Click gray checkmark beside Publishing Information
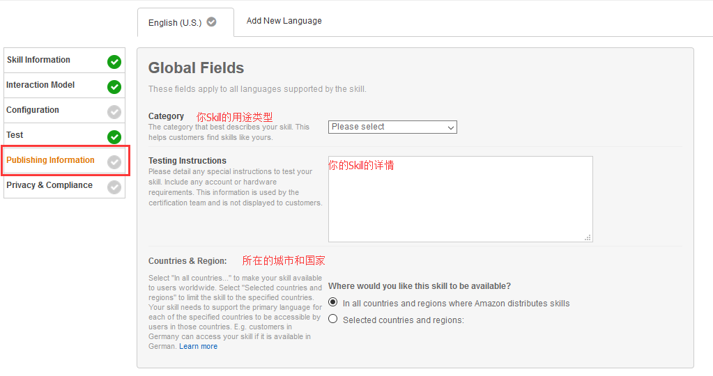The image size is (713, 376). 114,162
